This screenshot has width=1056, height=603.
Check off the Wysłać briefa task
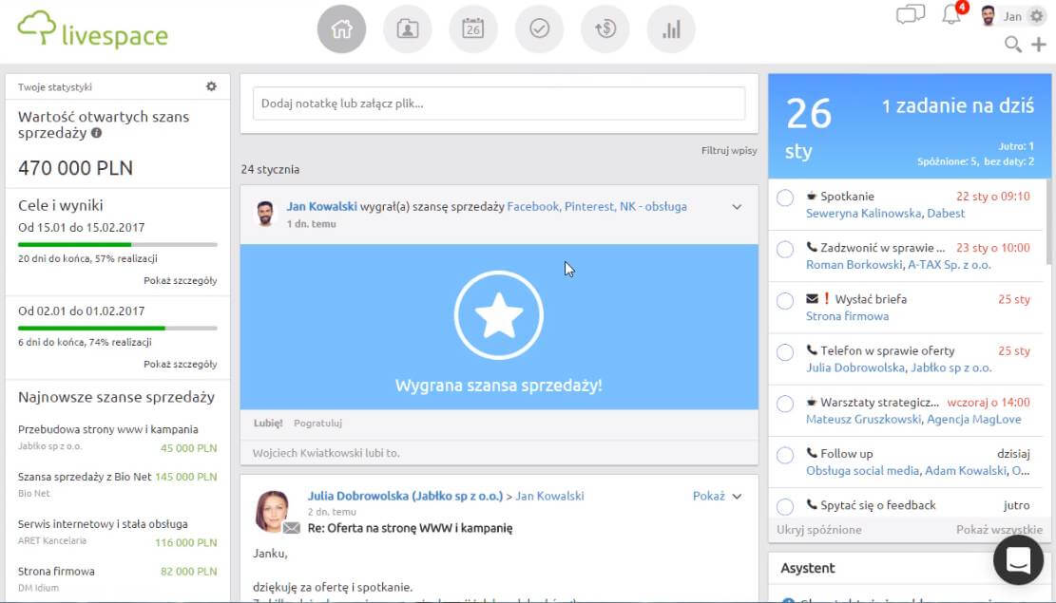785,301
